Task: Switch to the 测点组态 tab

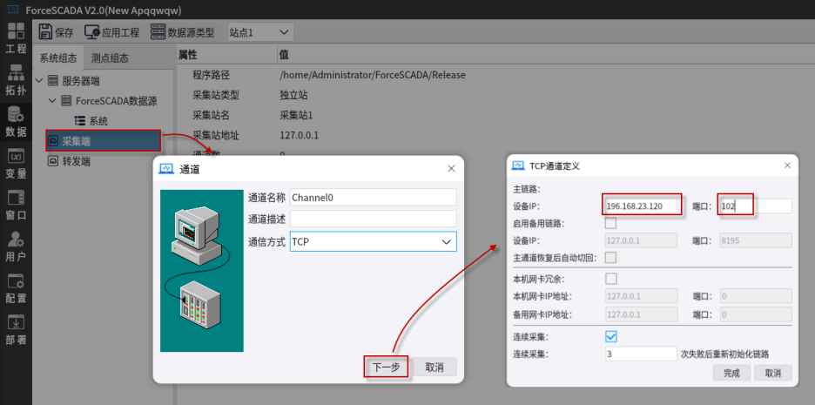Action: click(x=110, y=58)
